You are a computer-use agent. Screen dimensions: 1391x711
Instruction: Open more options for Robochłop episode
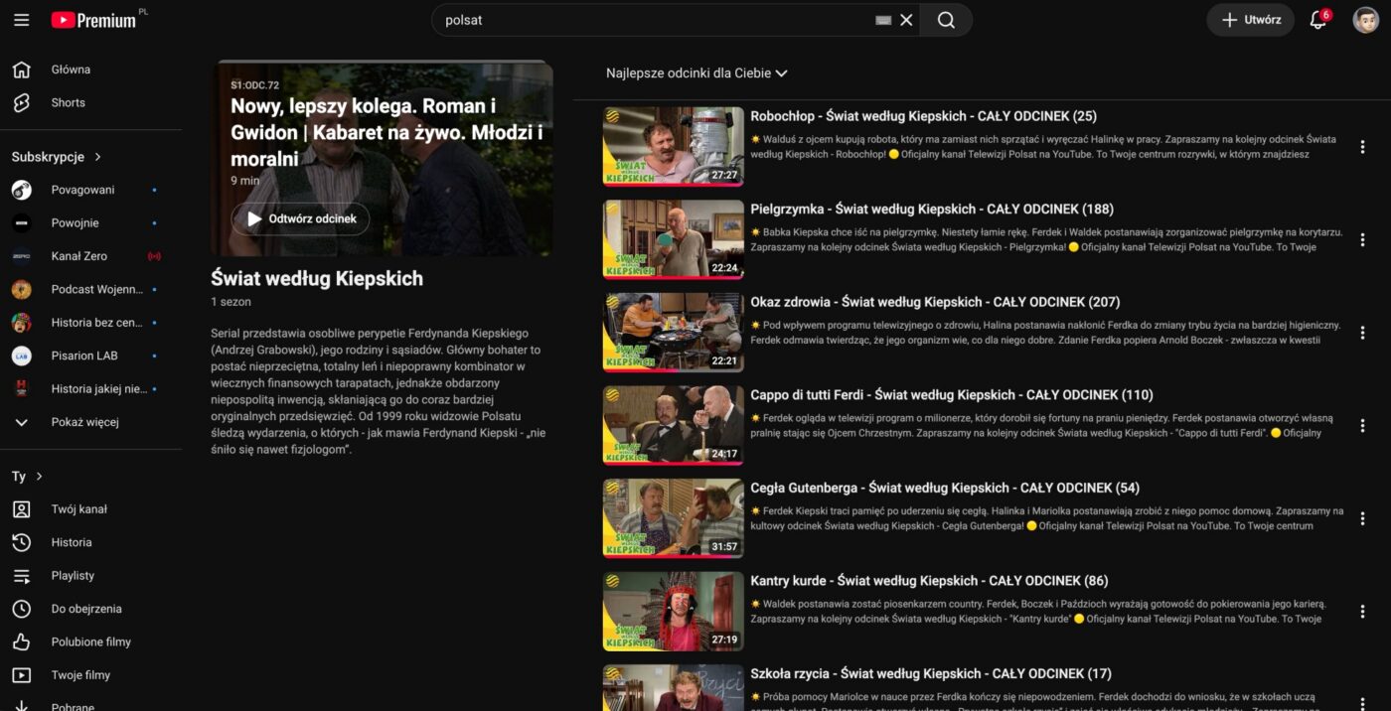coord(1362,147)
